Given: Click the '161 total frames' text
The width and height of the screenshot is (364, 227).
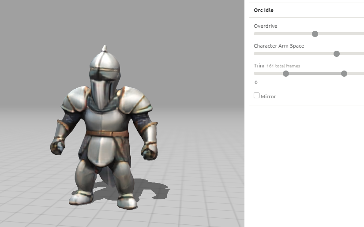Looking at the screenshot, I should [283, 66].
